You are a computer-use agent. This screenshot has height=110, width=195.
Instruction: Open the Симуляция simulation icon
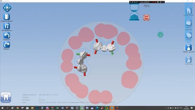[189, 60]
